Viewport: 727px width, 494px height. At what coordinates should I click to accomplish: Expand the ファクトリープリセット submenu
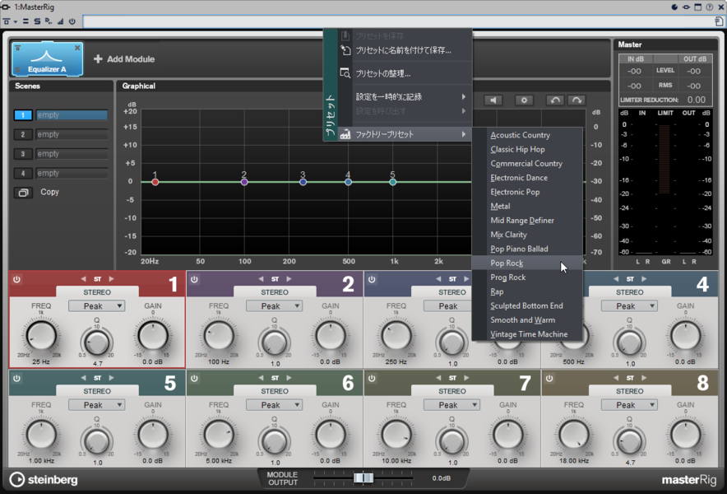(x=405, y=134)
